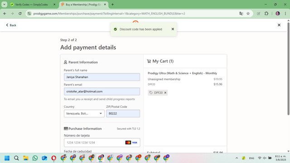290x163 pixels.
Task: Close the checkout page with top-right X
Action: [279, 25]
